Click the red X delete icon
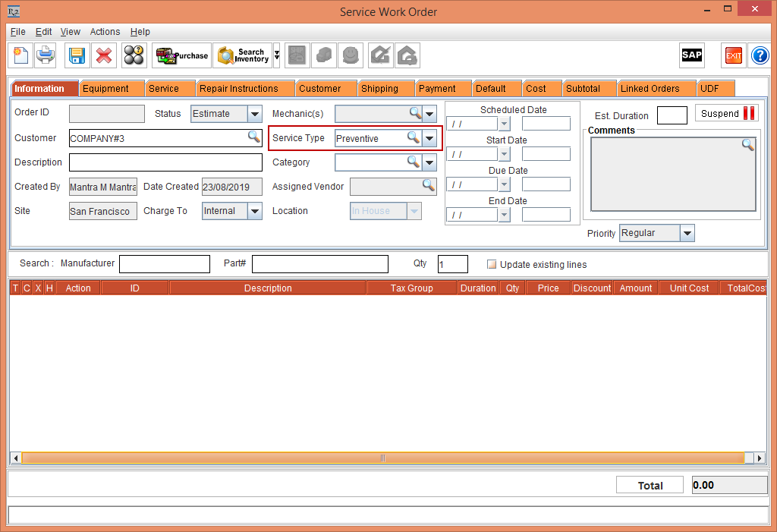This screenshot has height=532, width=777. click(104, 55)
